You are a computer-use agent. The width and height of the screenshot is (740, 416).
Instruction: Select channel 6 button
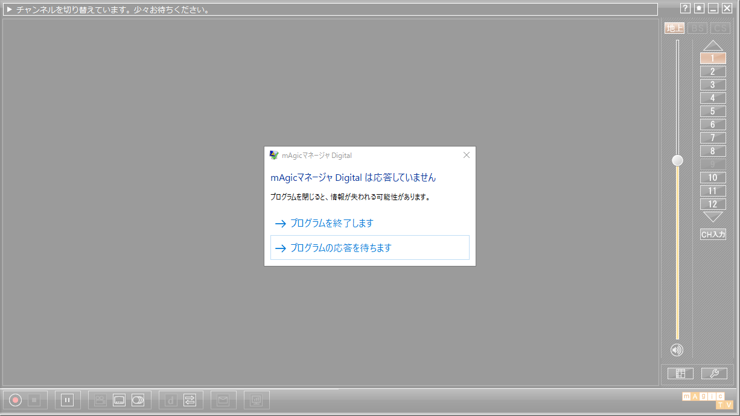713,125
